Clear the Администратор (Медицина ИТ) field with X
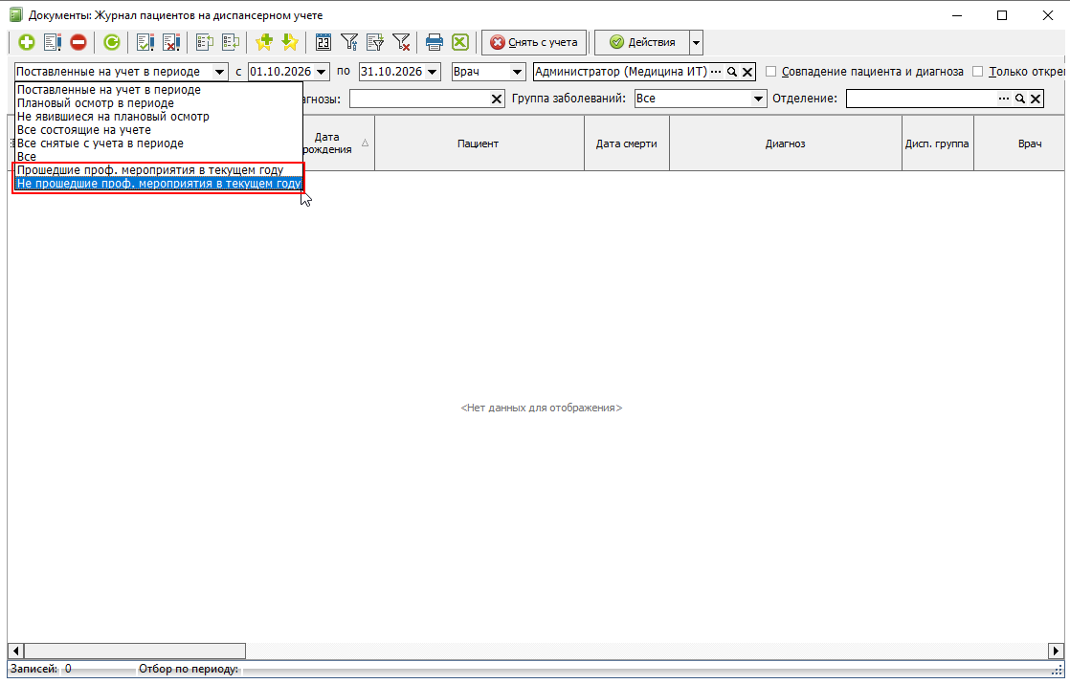 coord(747,72)
